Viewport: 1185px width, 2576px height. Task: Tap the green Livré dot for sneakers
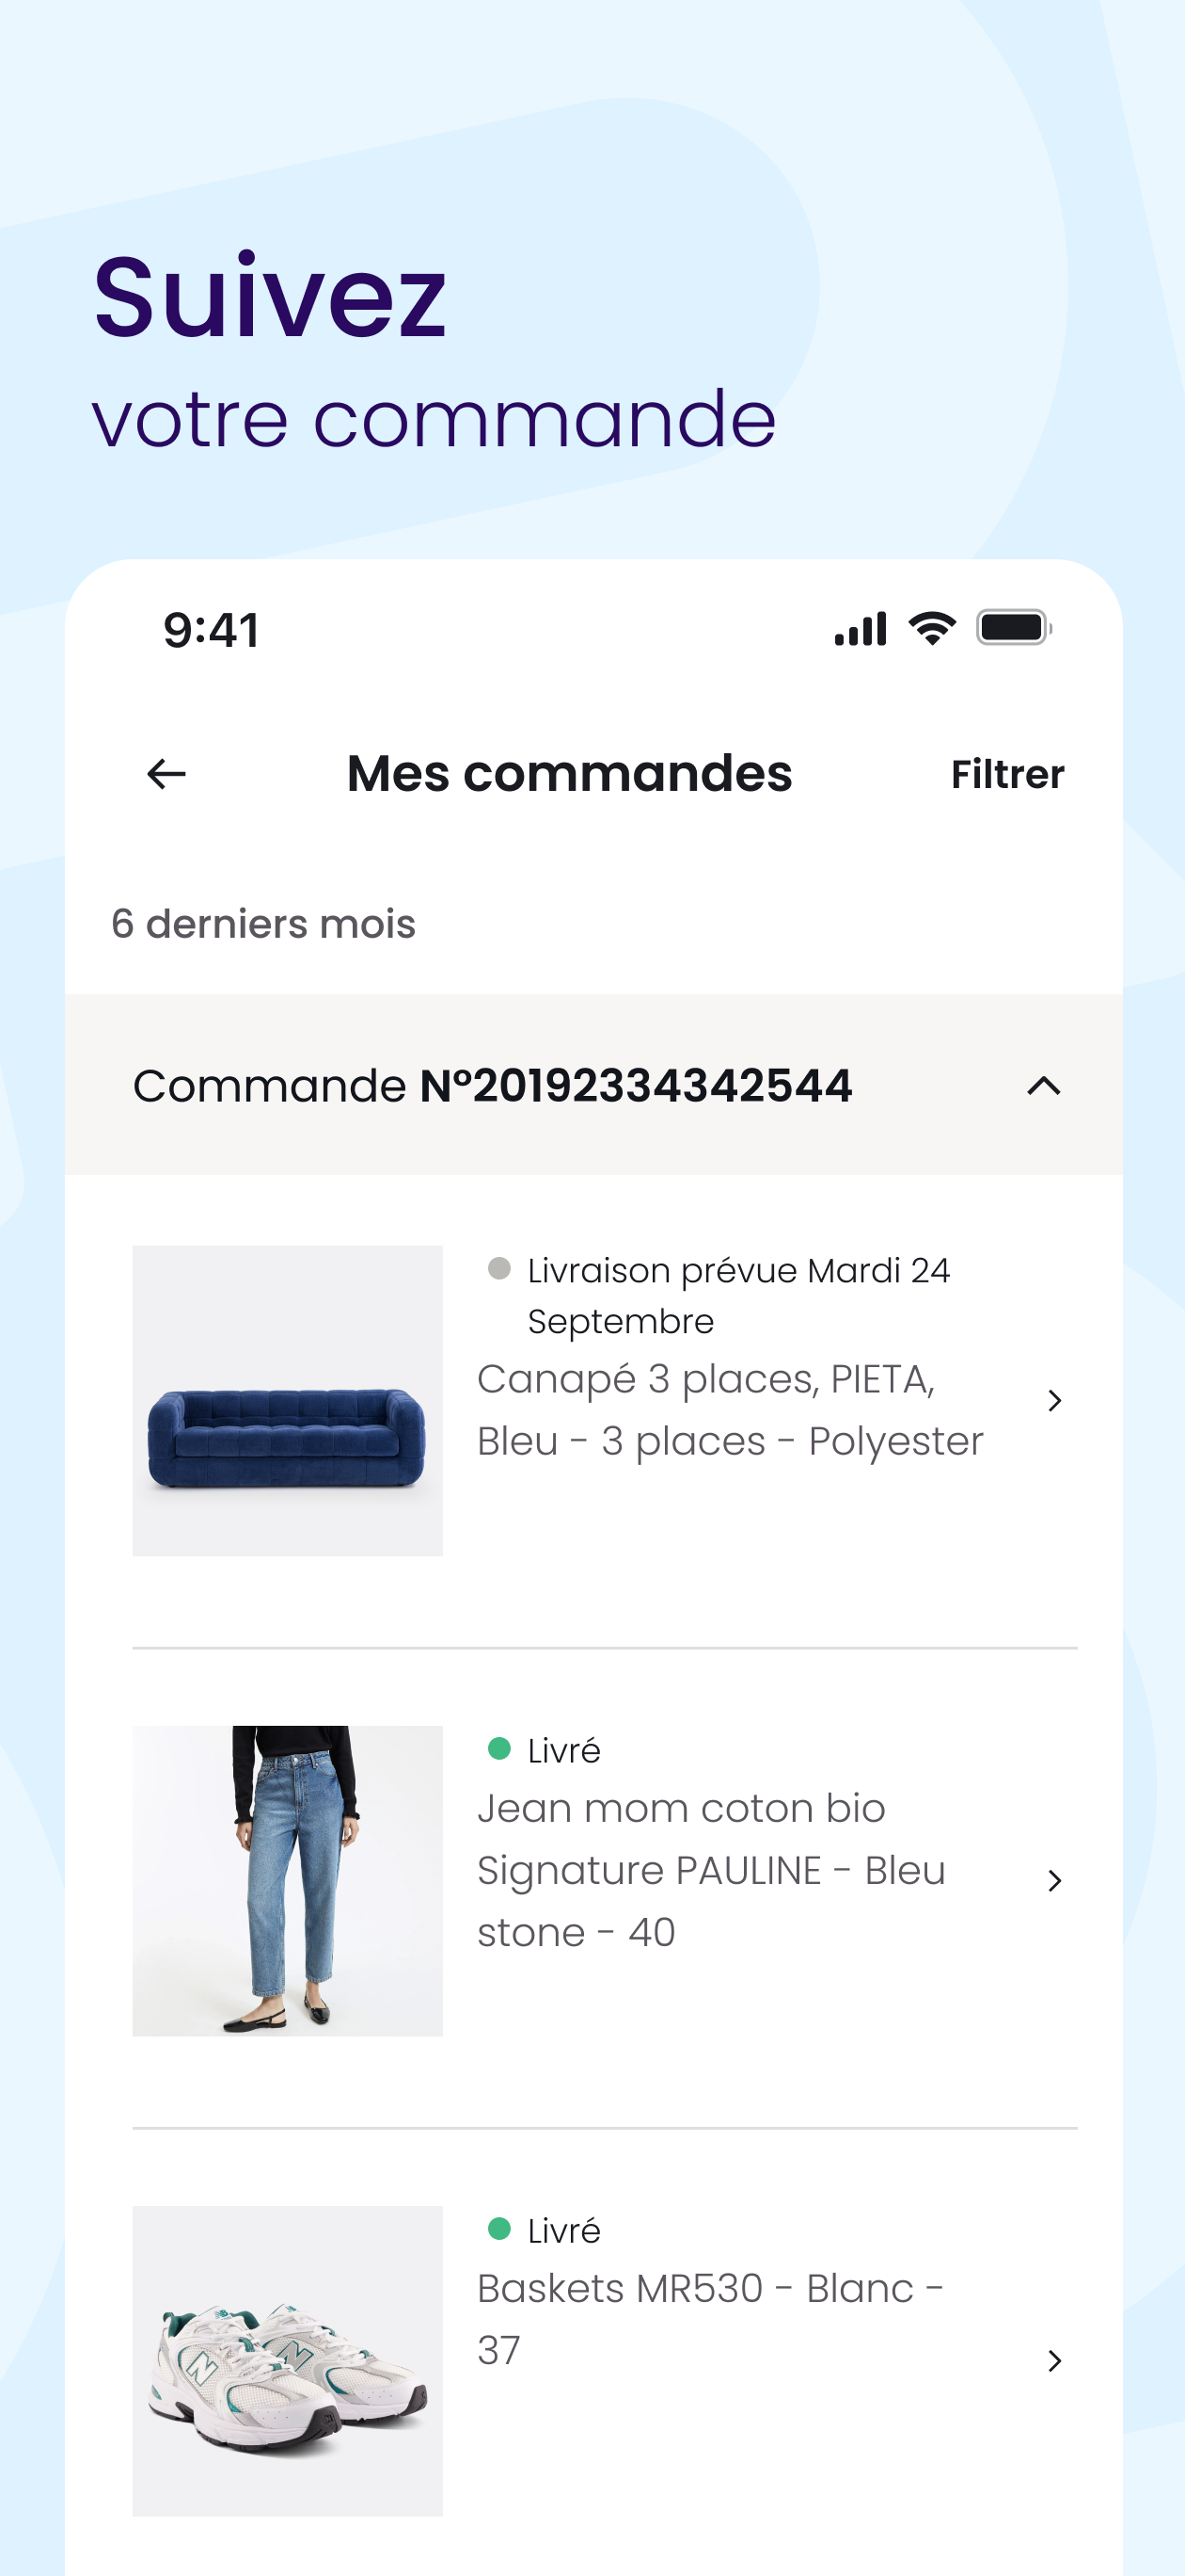499,2228
